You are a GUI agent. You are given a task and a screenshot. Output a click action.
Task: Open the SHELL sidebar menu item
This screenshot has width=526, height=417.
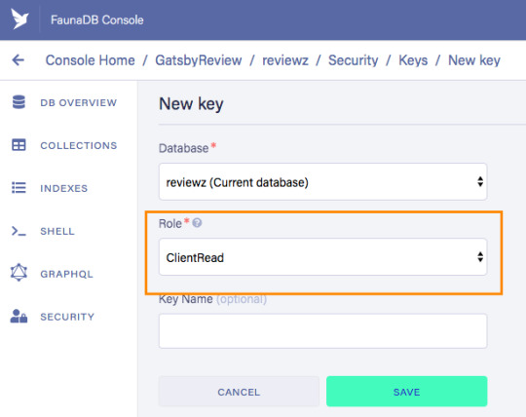tap(43, 231)
